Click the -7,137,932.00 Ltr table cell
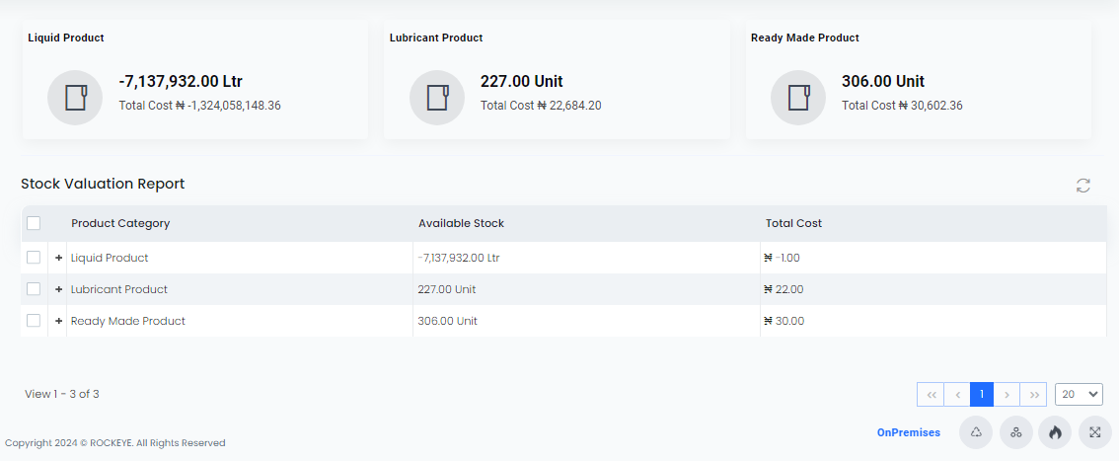 [586, 258]
